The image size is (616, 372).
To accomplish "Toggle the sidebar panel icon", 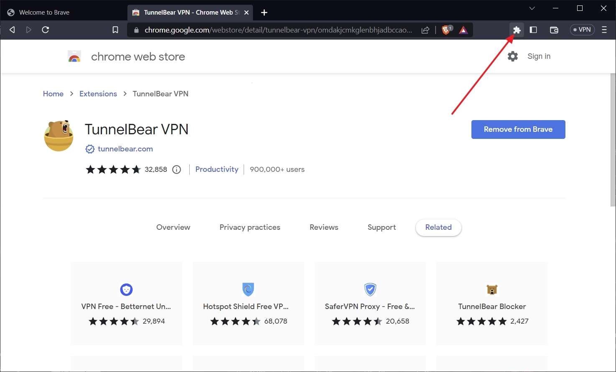I will pyautogui.click(x=533, y=30).
